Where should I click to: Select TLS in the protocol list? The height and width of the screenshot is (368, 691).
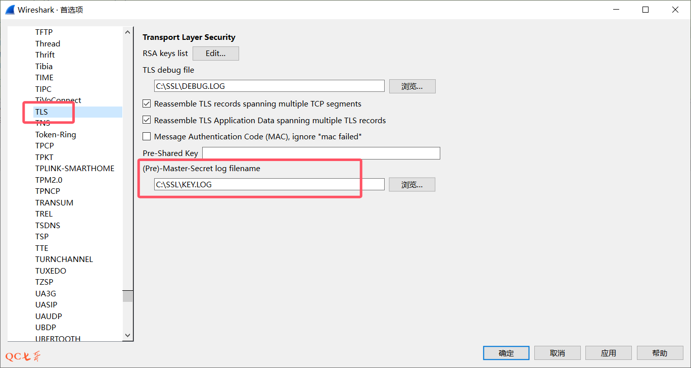tap(41, 112)
